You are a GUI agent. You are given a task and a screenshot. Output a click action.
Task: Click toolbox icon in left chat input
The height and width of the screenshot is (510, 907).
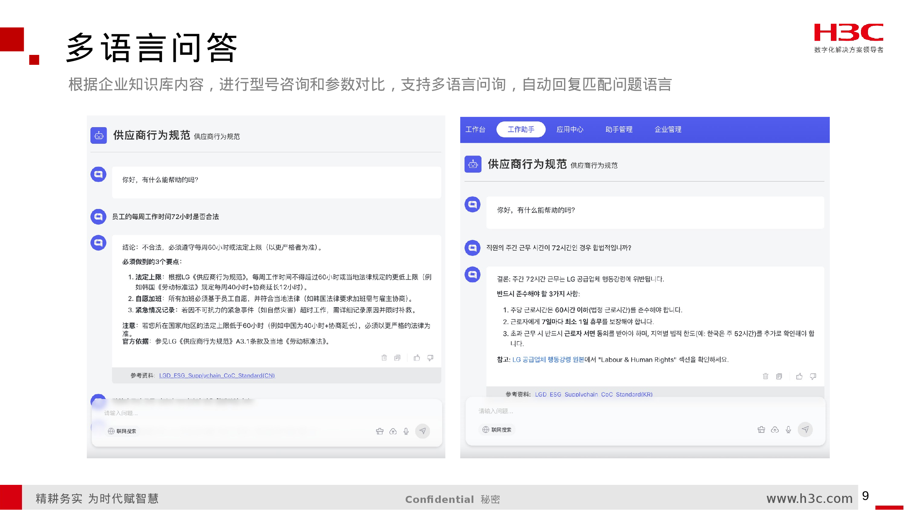379,431
